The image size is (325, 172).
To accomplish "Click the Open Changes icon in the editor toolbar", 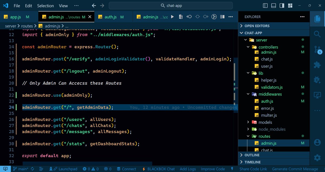I will tap(181, 17).
